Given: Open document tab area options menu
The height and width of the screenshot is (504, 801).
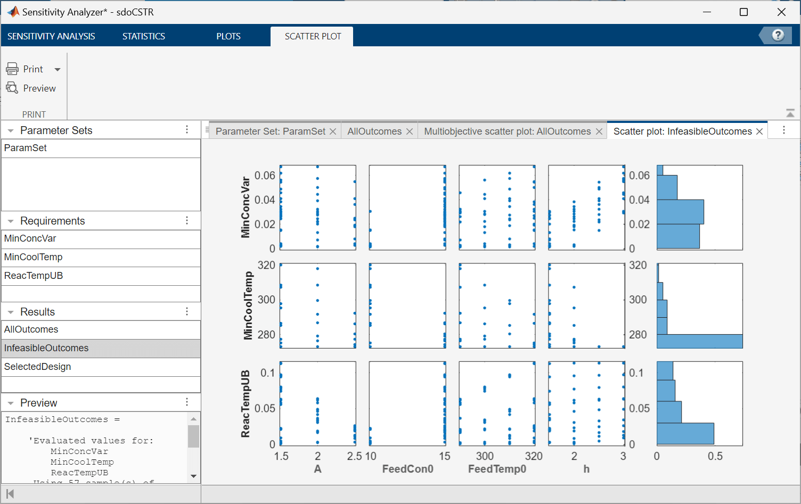Looking at the screenshot, I should [783, 130].
